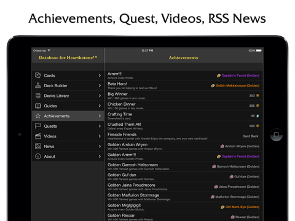Open the Guides menu item
Viewport: 295px width, 221px height.
click(68, 106)
